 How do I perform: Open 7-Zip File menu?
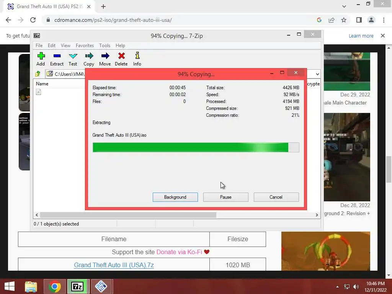[39, 46]
